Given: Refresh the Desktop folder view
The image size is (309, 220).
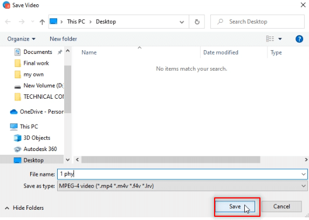Looking at the screenshot, I should click(197, 22).
